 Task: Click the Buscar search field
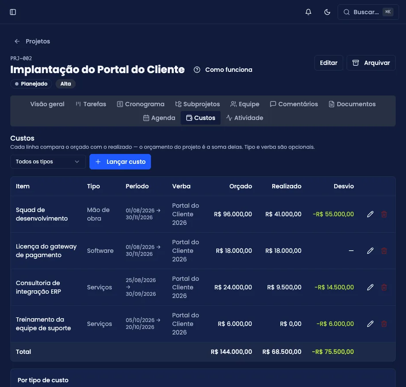[368, 12]
